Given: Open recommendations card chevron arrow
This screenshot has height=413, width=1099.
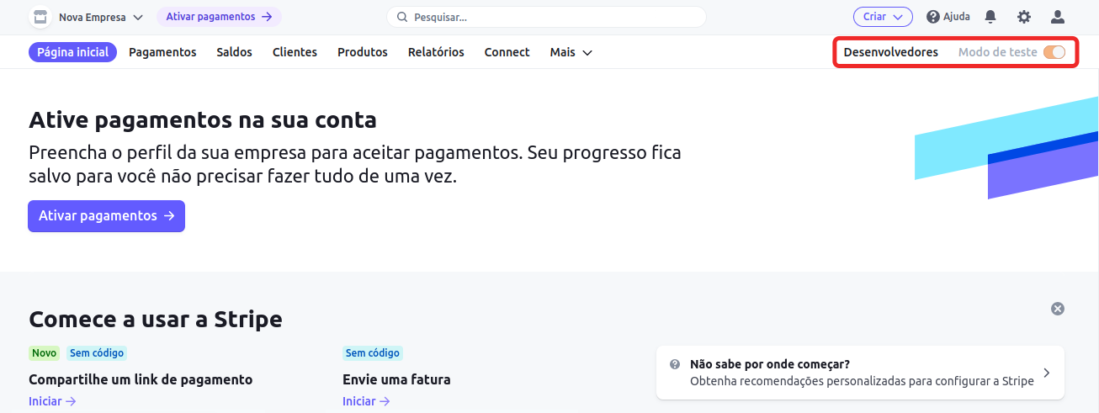Looking at the screenshot, I should [x=1046, y=373].
